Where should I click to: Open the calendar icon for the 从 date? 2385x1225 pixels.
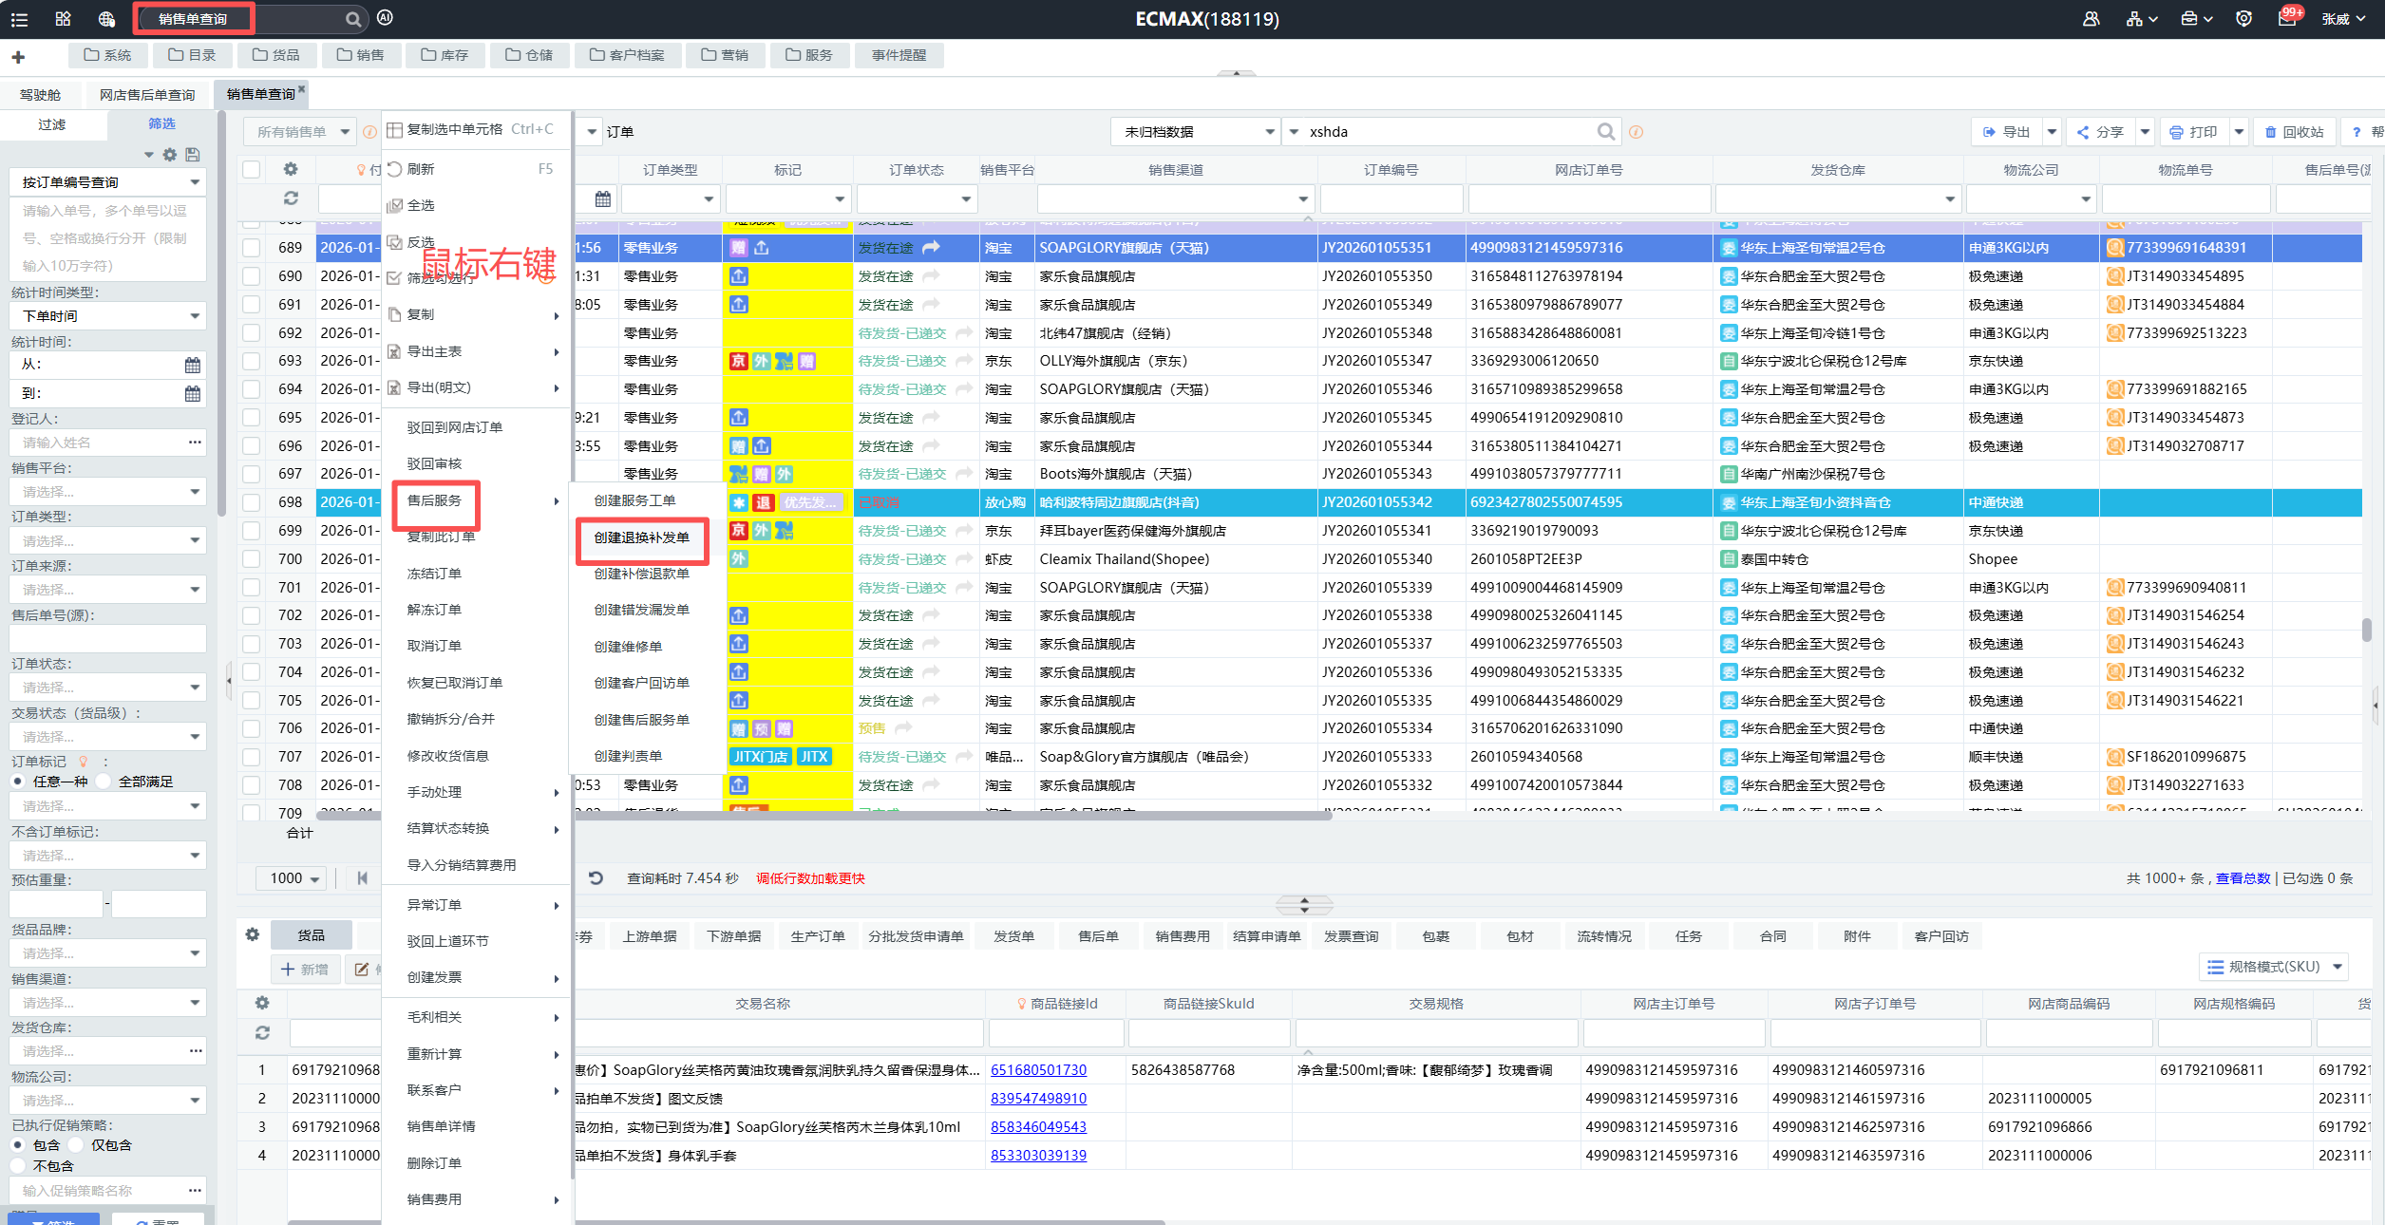193,365
